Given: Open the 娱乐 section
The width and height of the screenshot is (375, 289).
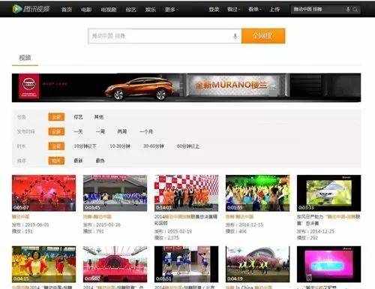Looking at the screenshot, I should point(151,10).
